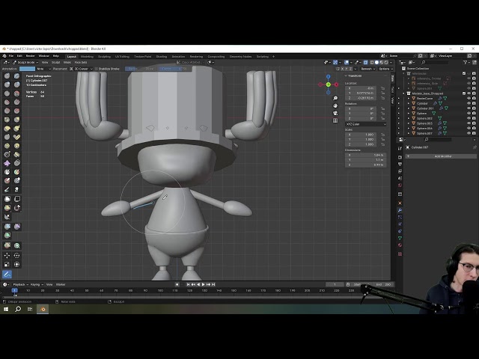
Task: Collapse the Modelo_base_Chopped collection
Action: (404, 93)
